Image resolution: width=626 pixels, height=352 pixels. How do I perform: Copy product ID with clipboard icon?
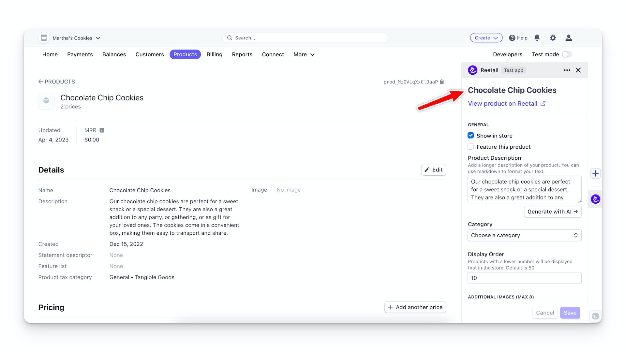(x=442, y=82)
